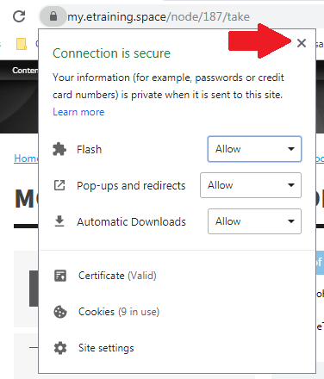Click the Certificate icon
Image resolution: width=324 pixels, height=379 pixels.
coord(60,276)
